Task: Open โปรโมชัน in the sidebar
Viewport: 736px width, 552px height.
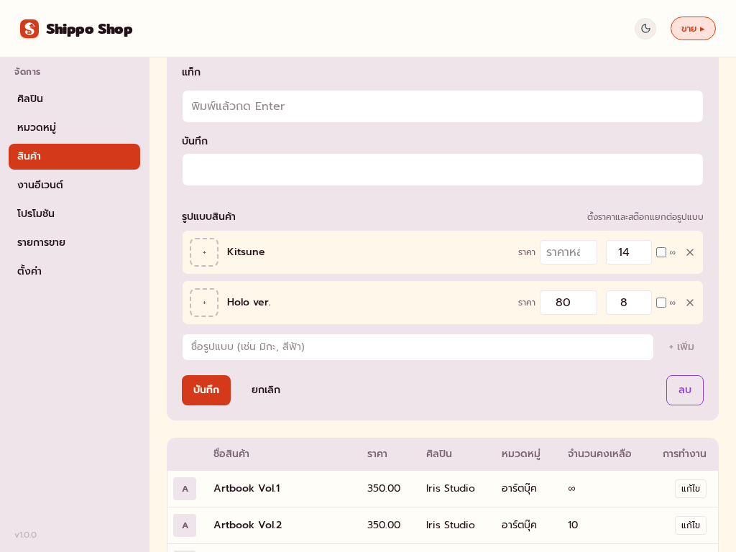Action: tap(74, 213)
